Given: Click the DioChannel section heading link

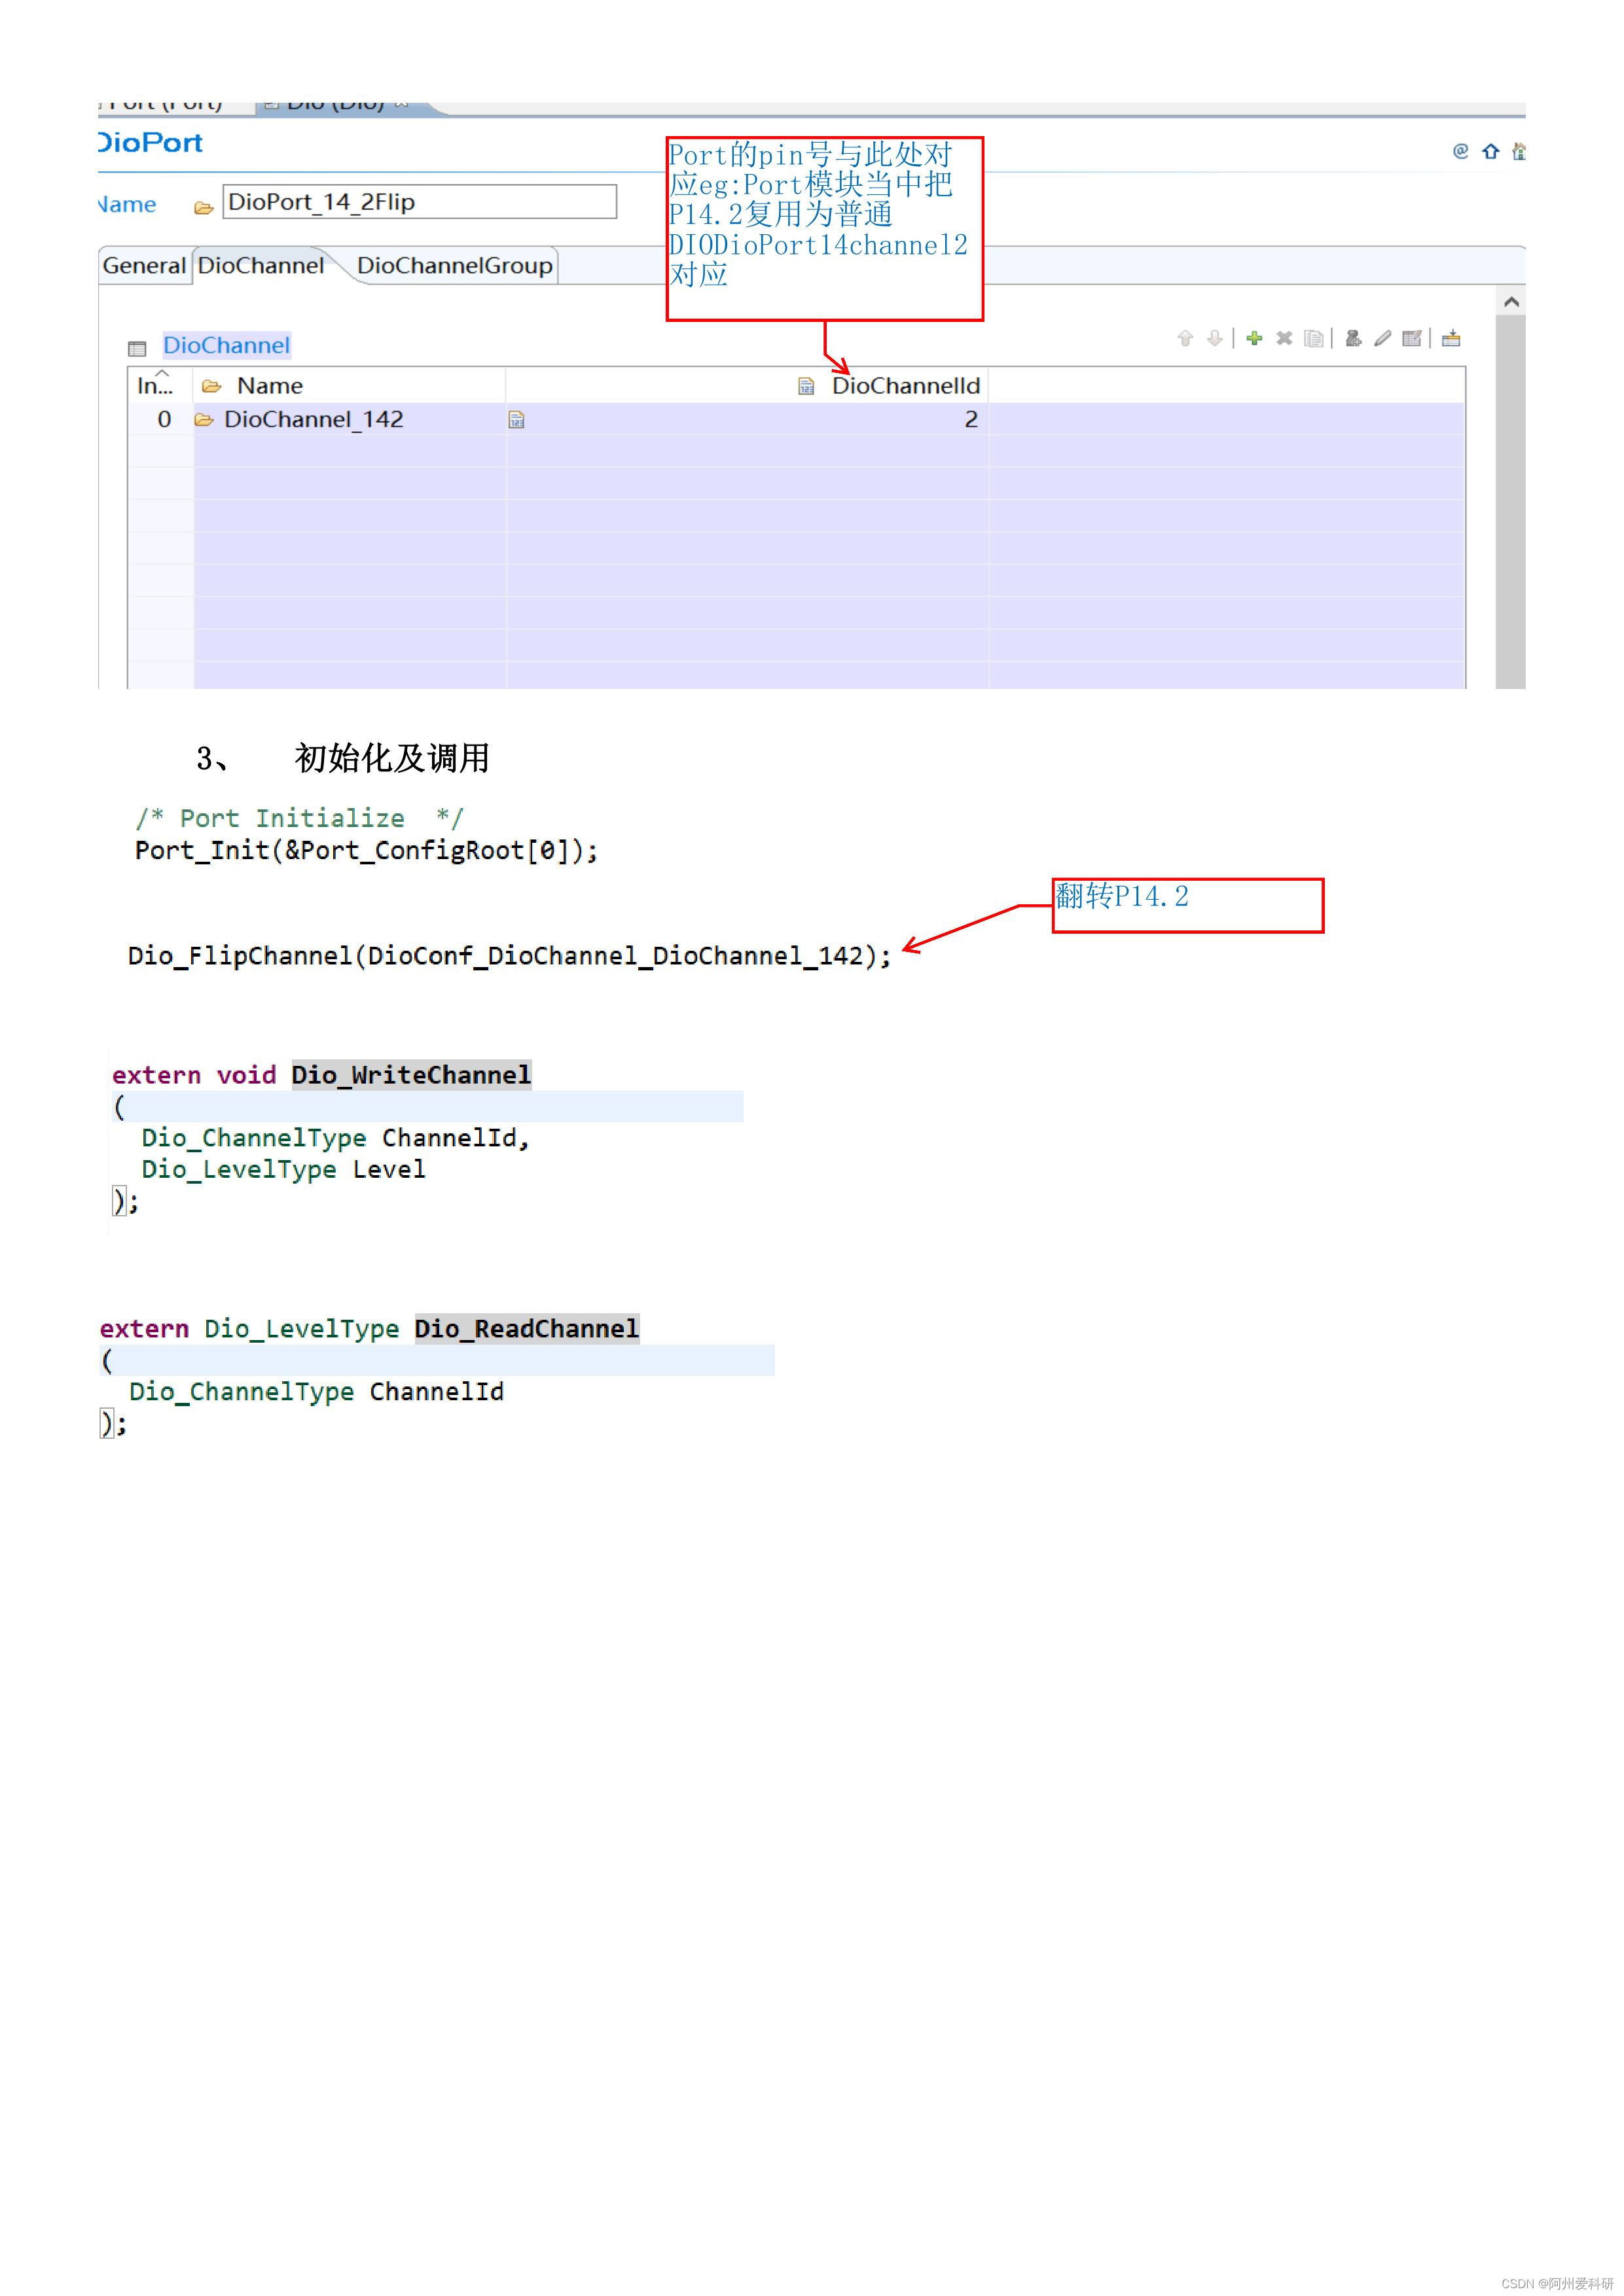Looking at the screenshot, I should (x=226, y=346).
